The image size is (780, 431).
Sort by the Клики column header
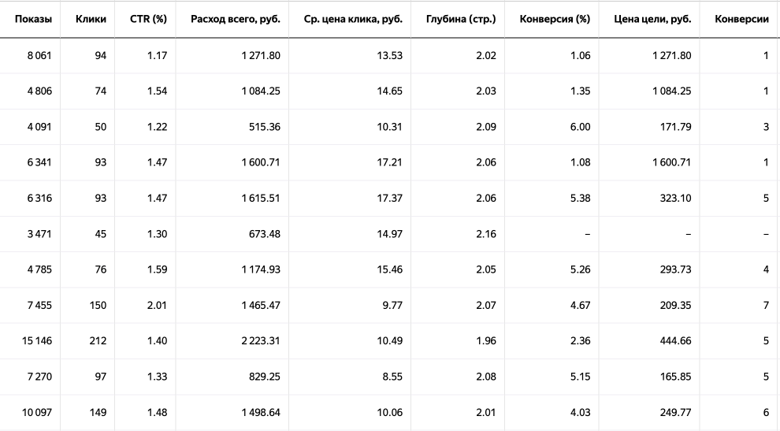point(91,19)
